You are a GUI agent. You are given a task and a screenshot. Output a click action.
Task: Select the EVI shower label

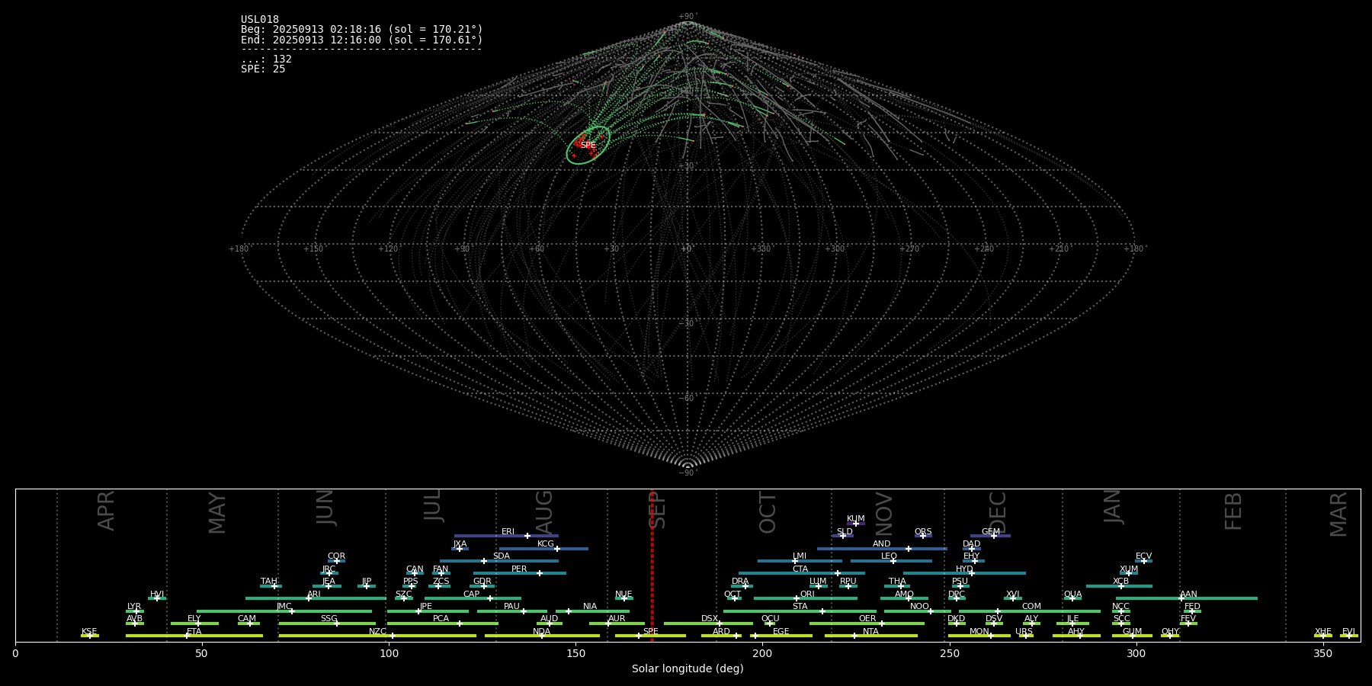(1348, 632)
